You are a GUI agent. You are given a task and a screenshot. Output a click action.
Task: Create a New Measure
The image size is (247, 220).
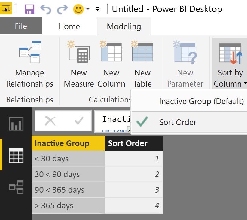click(x=79, y=64)
